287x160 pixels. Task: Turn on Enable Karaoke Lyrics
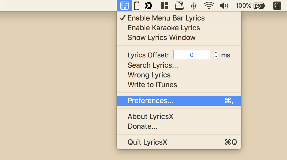pyautogui.click(x=164, y=28)
